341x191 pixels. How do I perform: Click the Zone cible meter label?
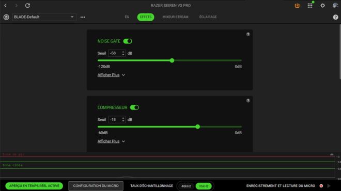point(12,165)
